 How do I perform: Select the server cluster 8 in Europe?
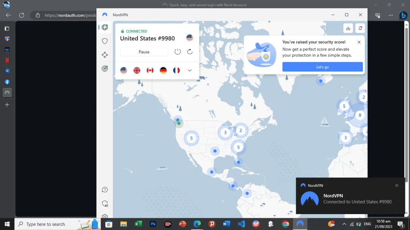click(x=360, y=115)
